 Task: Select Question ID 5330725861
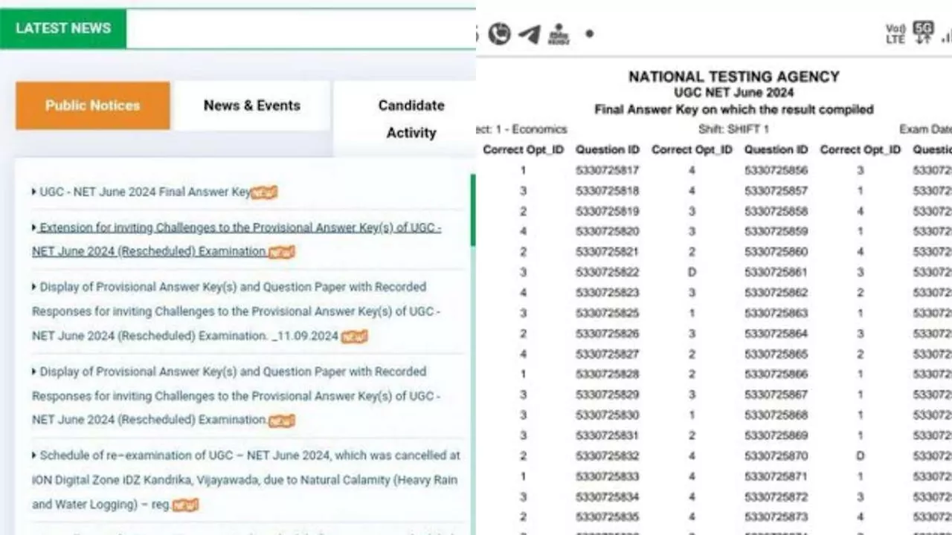[776, 272]
